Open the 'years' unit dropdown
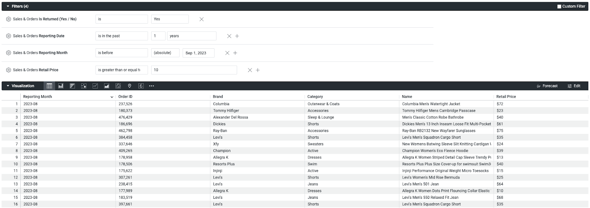 pyautogui.click(x=192, y=36)
